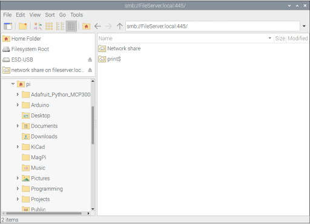Expand the Projects folder node
Screen dimensions: 310x224
tap(18, 199)
